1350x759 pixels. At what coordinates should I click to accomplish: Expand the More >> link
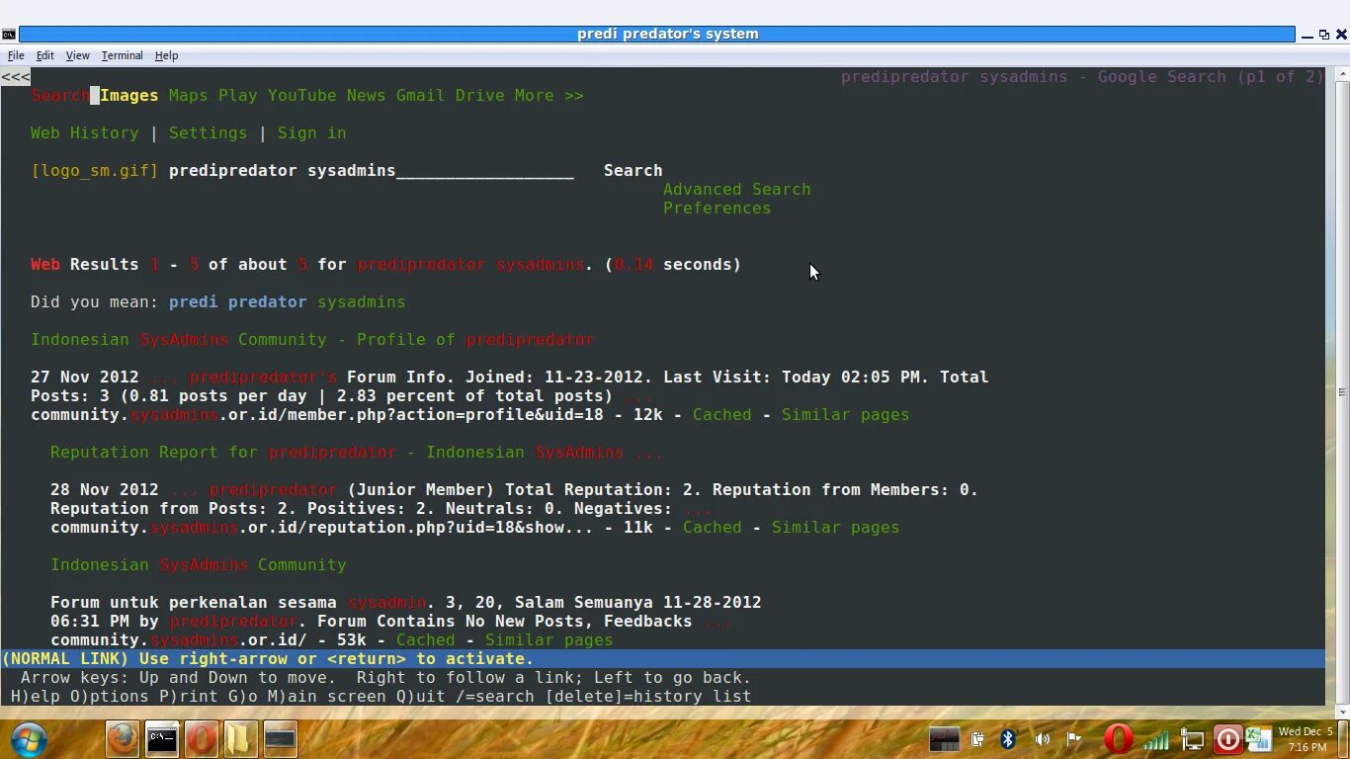pyautogui.click(x=548, y=96)
